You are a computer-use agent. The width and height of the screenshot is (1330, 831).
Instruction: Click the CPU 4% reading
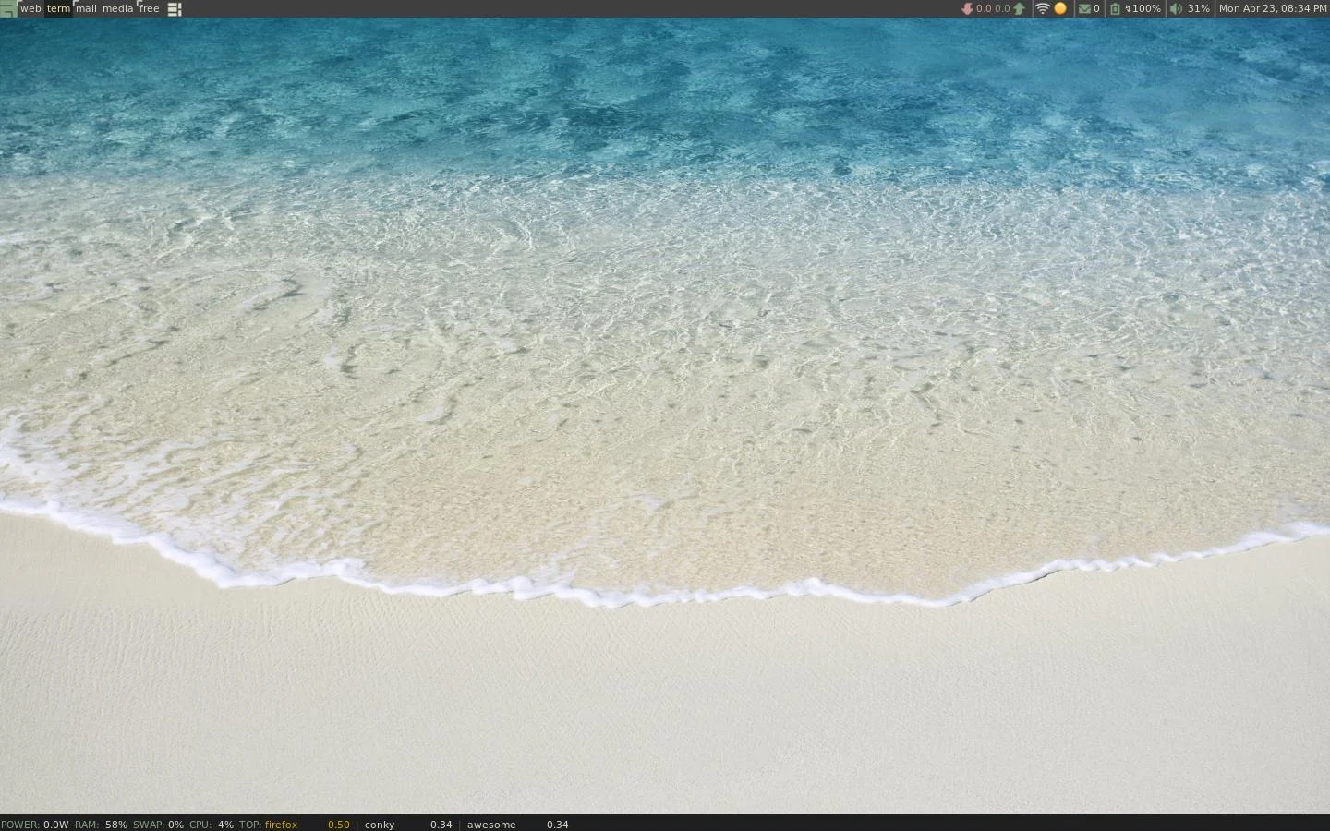tap(211, 825)
